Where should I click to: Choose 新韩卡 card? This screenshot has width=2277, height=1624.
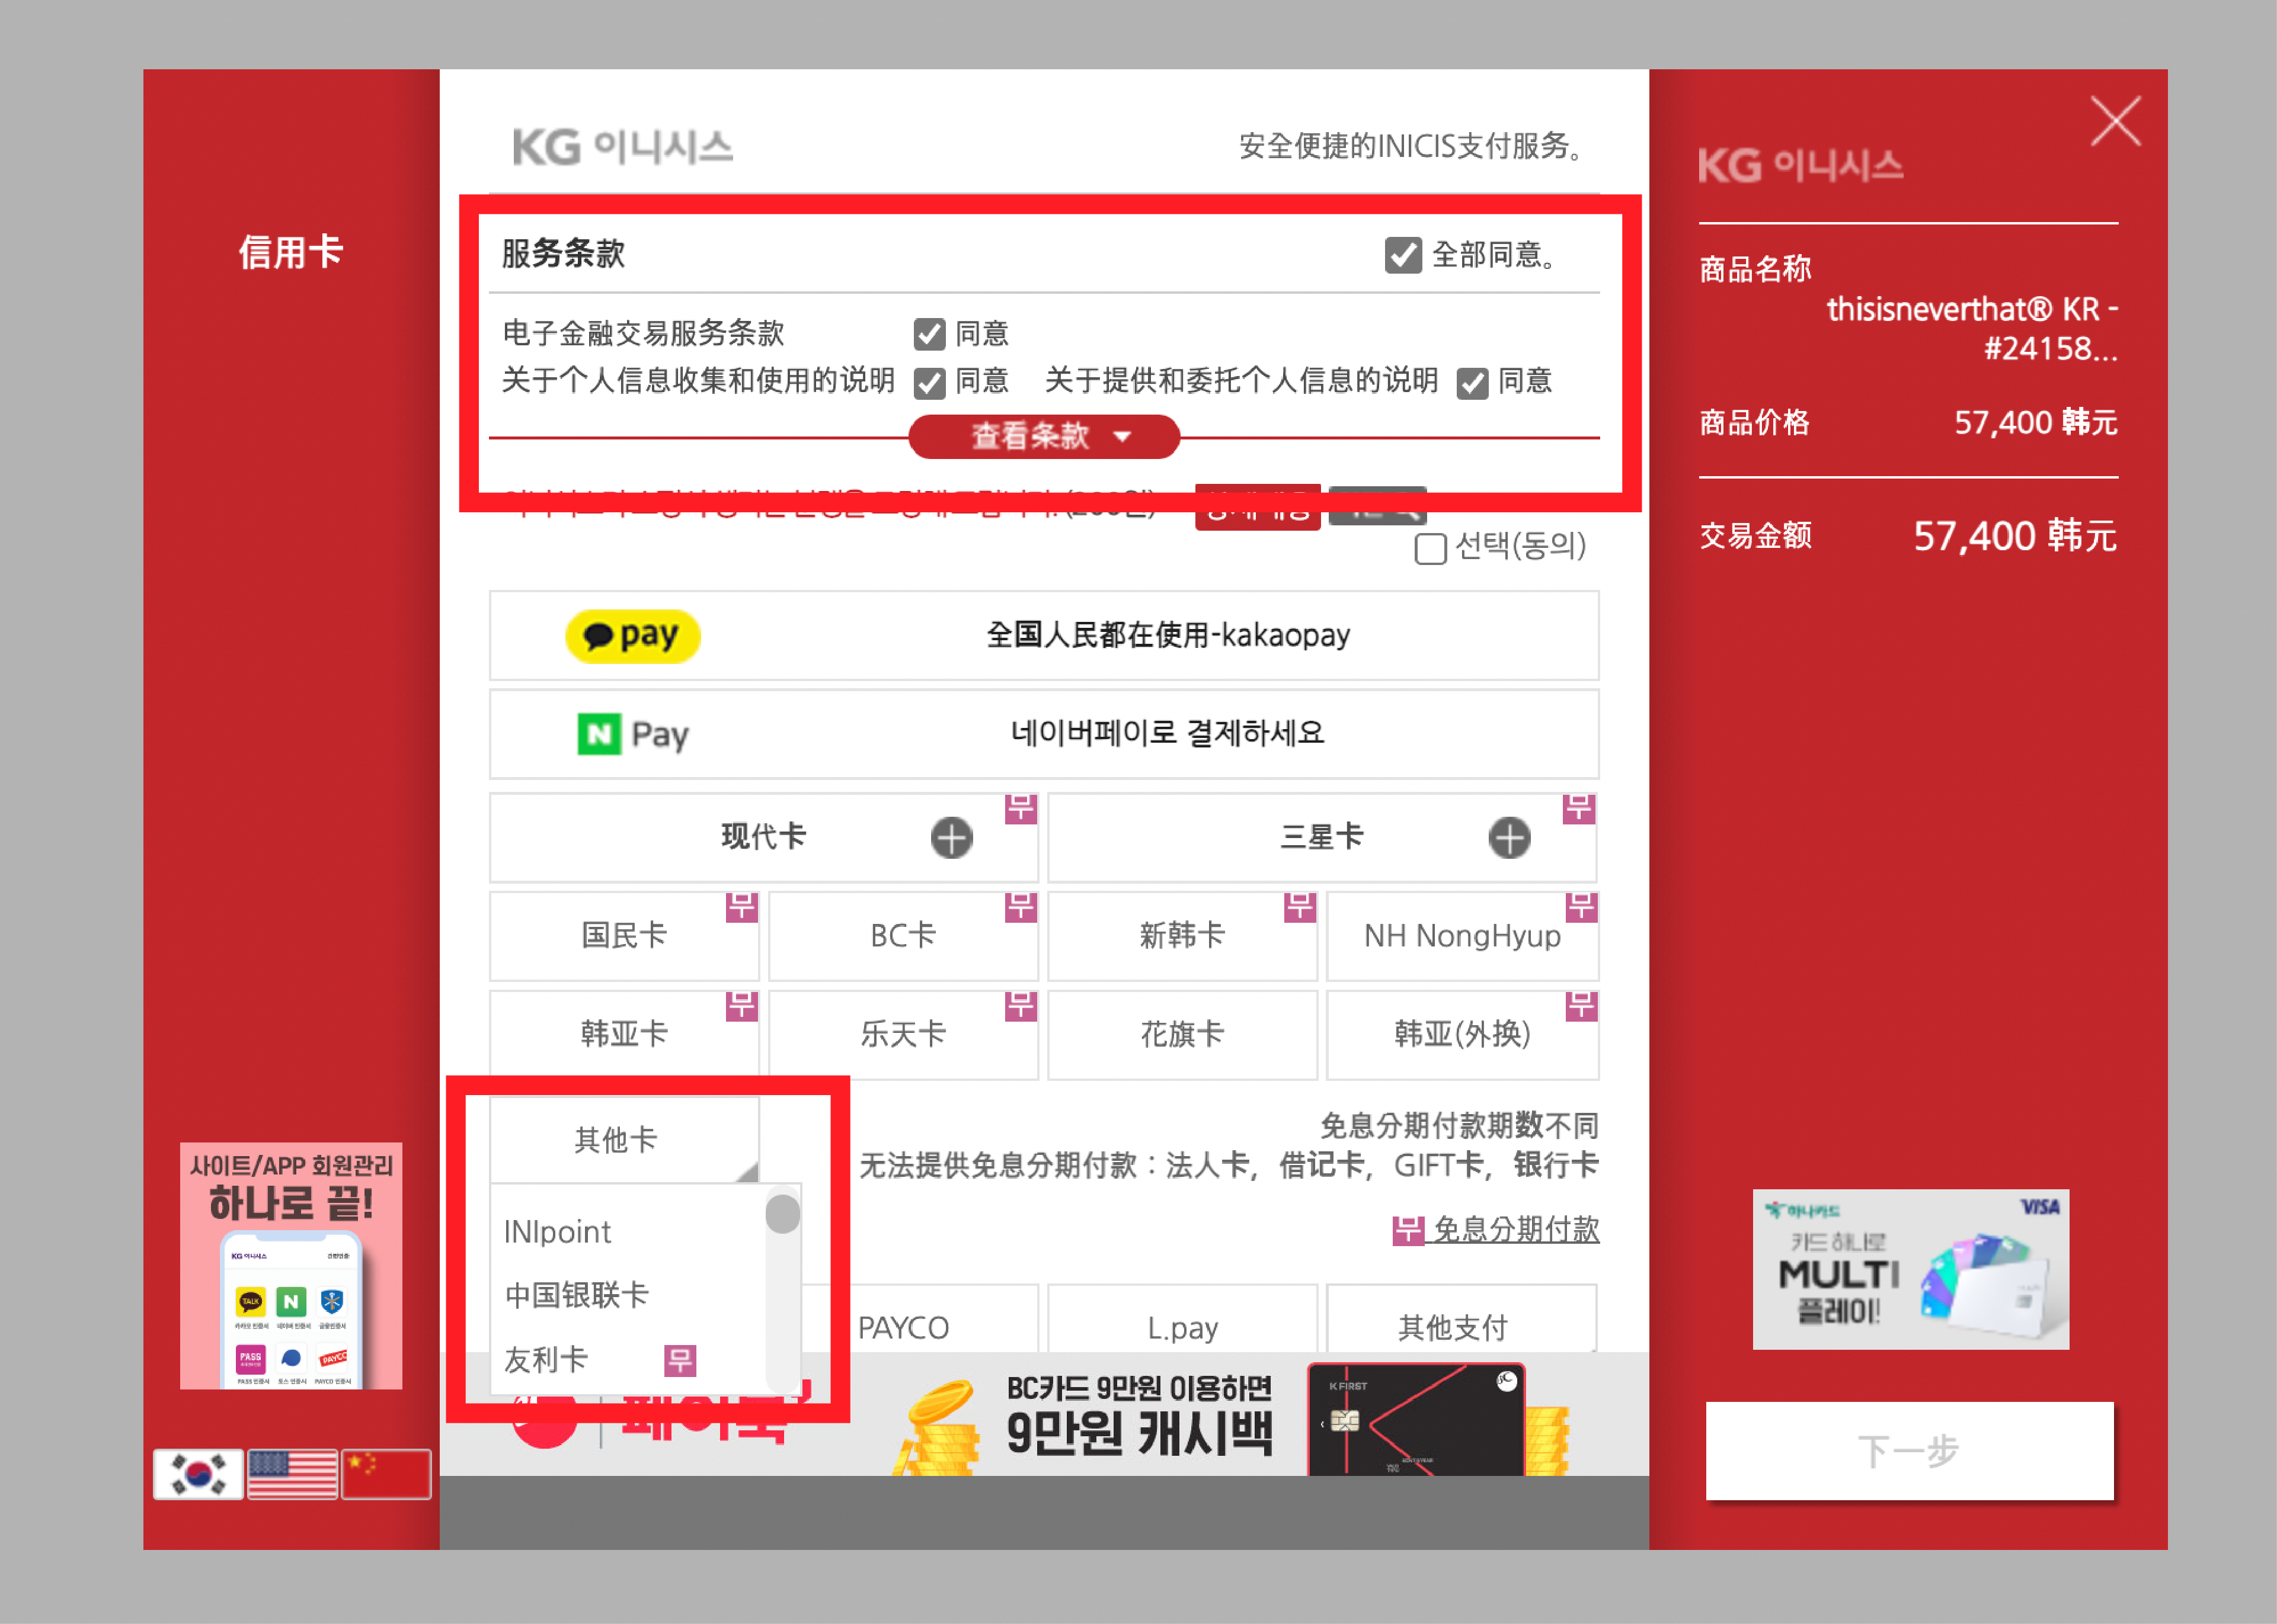[1182, 936]
